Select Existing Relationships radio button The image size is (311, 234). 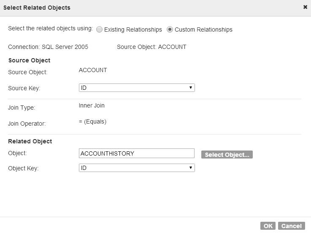(x=99, y=30)
